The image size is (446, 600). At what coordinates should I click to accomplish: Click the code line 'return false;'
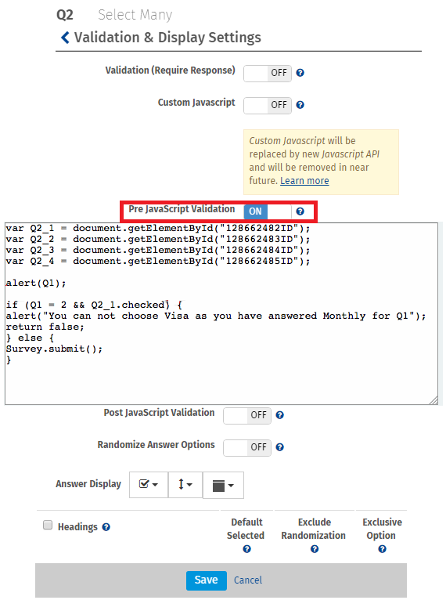[x=45, y=327]
